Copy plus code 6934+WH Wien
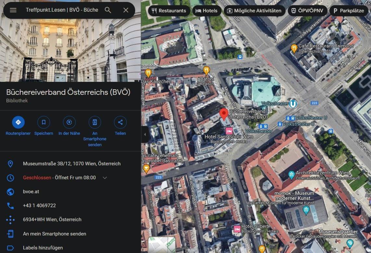Image resolution: width=371 pixels, height=253 pixels. (52, 220)
